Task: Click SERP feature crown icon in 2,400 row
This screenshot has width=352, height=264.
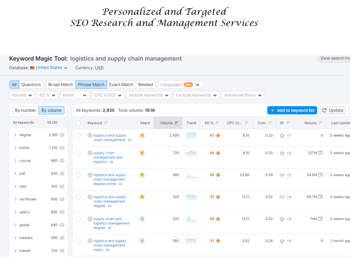Action: tap(282, 136)
